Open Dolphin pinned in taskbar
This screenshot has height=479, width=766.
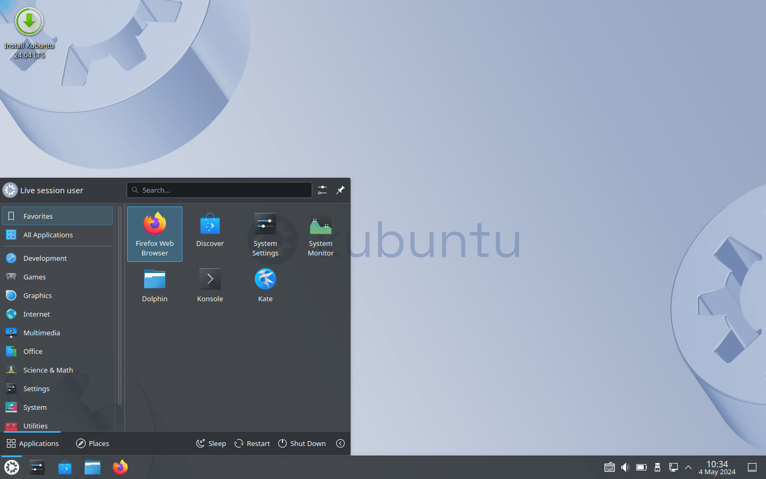point(93,467)
